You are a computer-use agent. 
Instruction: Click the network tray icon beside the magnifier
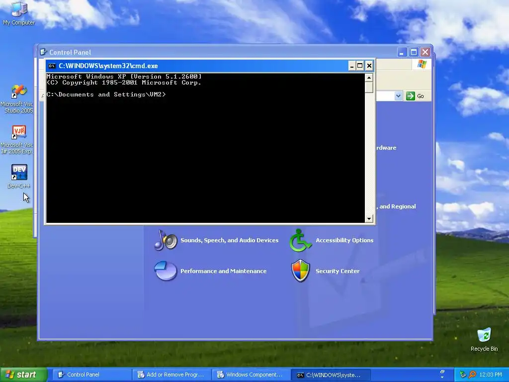pos(463,375)
